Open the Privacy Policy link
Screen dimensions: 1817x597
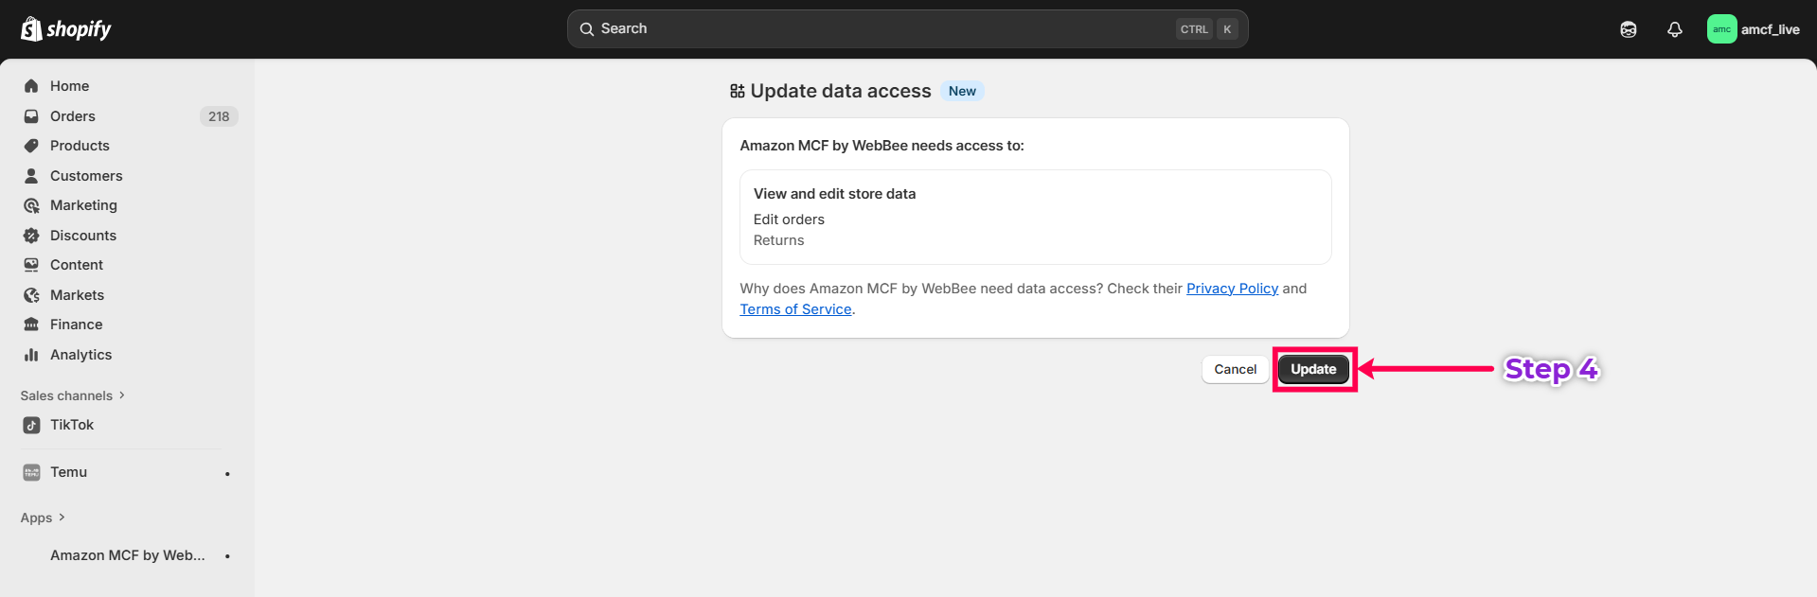coord(1232,289)
